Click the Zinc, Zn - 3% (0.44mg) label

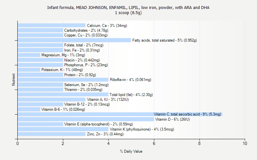105,134
